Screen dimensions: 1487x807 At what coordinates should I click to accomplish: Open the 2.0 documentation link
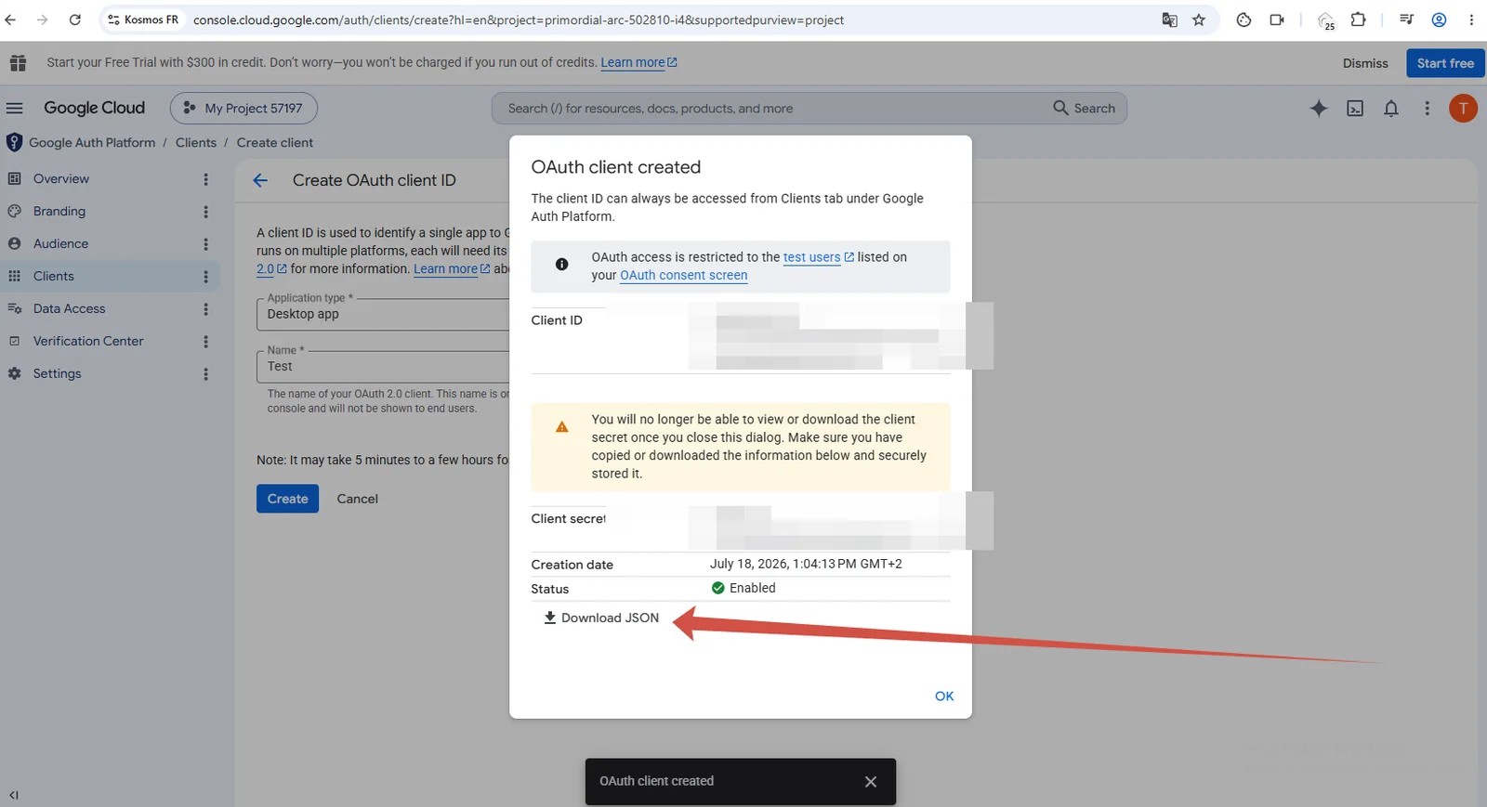tap(271, 268)
